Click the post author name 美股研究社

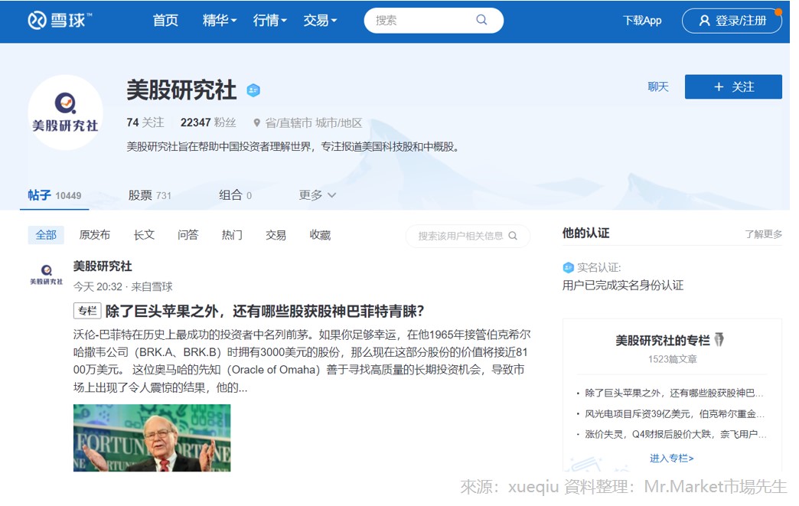tap(103, 266)
